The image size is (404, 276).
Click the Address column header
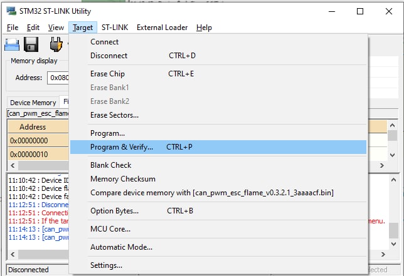pos(38,127)
